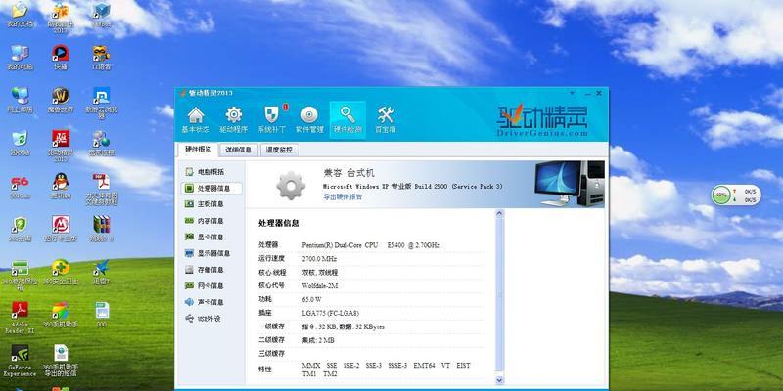Click the DriverGenius.com logo
783x391 pixels.
(542, 120)
